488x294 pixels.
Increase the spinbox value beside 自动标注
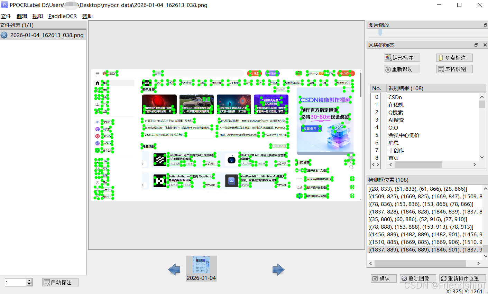(29, 280)
